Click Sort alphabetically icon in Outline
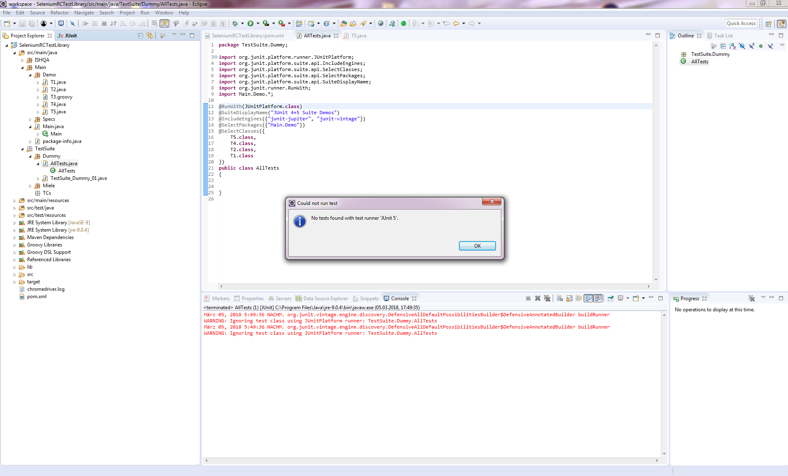Screen dimensions: 788x476 pyautogui.click(x=732, y=46)
